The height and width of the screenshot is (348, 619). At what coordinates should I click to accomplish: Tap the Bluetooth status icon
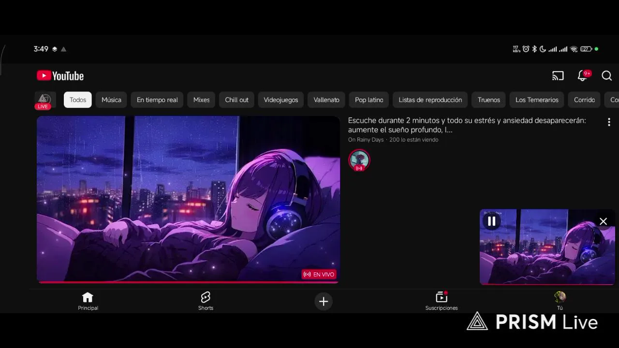tap(534, 49)
